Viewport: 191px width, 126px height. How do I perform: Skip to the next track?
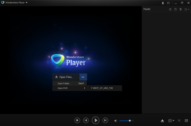[x=105, y=120]
